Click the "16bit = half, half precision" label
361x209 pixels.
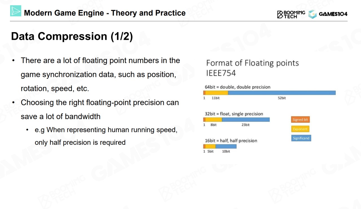pos(231,141)
